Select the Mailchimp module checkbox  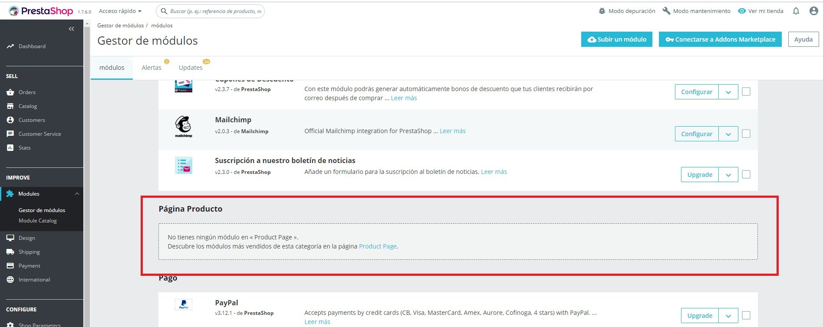click(746, 134)
